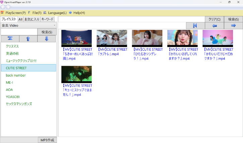Click the move-to-top arrow button in playlist panel

point(10,39)
